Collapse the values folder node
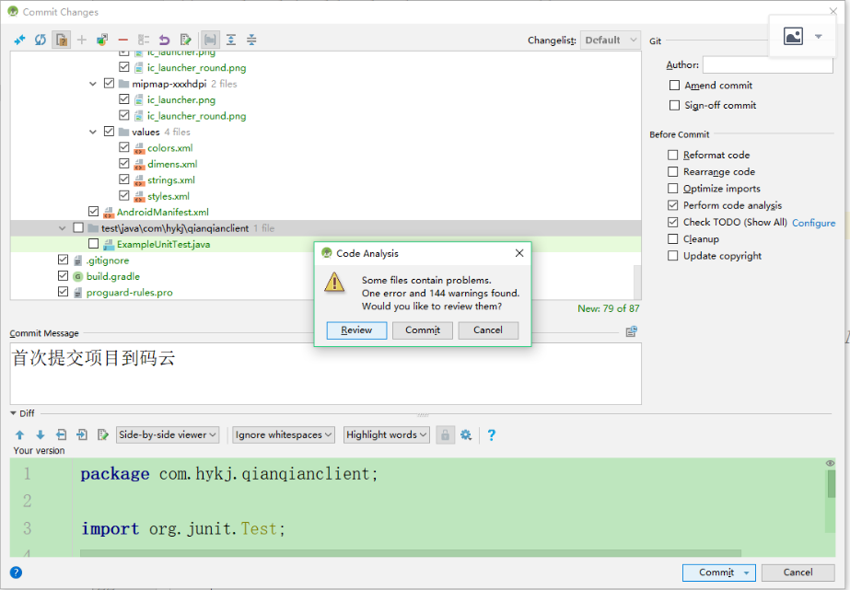Viewport: 850px width, 590px height. click(93, 132)
